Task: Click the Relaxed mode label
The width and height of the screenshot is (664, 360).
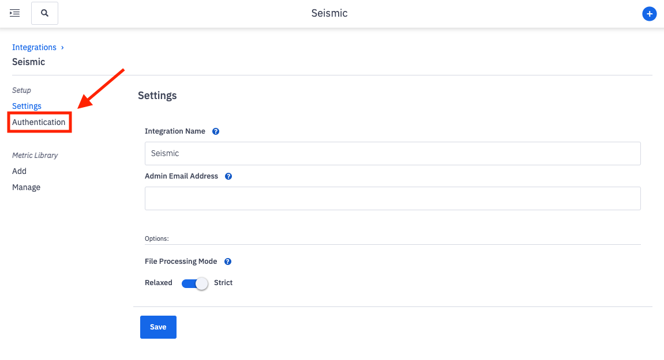Action: (159, 283)
